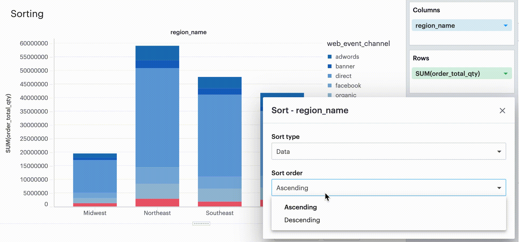Click the organic legend color swatch
The width and height of the screenshot is (519, 242).
330,95
